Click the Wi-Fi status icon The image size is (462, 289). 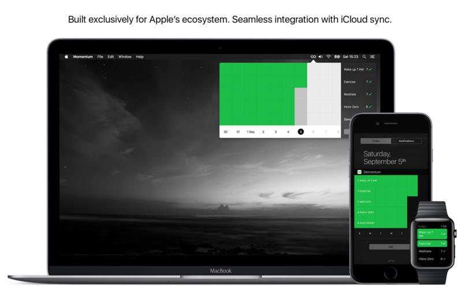(x=328, y=57)
